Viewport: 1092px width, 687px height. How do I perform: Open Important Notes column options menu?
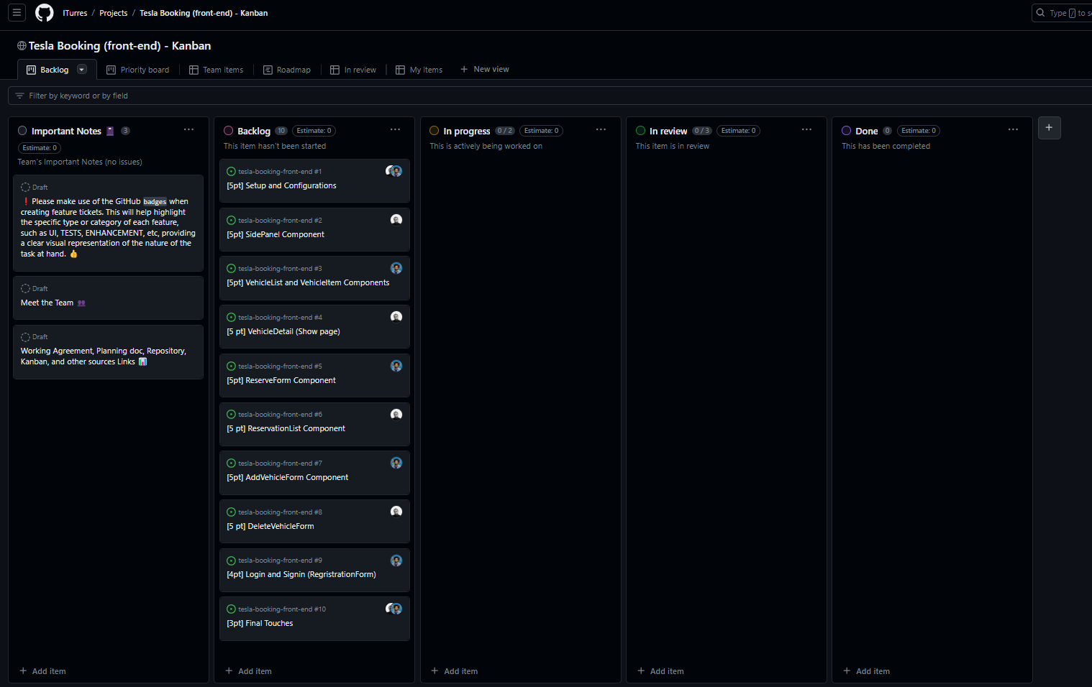188,130
